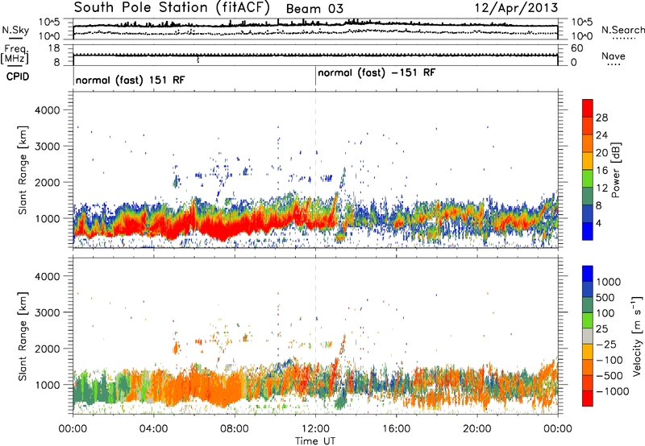The width and height of the screenshot is (645, 446).
Task: Click the Velocity colorbar label "-500"
Action: click(611, 375)
